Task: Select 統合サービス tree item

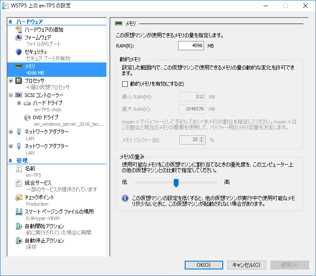Action: [57, 186]
